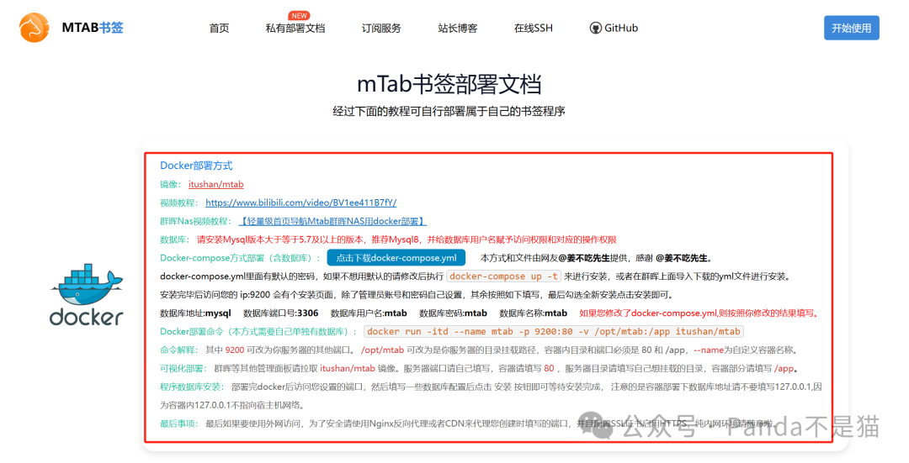Viewport: 909px width, 463px height.
Task: Click the red 请安装Mysql版本 requirement text
Action: [407, 239]
